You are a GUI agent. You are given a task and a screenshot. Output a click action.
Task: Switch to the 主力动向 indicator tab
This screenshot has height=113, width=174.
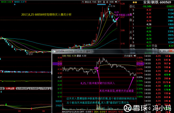33,88
